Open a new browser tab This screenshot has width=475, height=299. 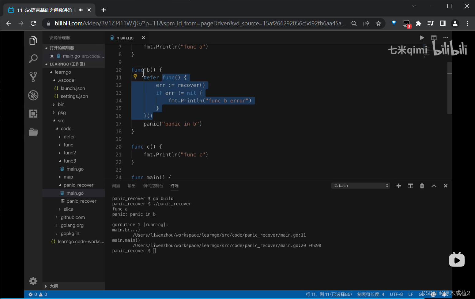104,10
